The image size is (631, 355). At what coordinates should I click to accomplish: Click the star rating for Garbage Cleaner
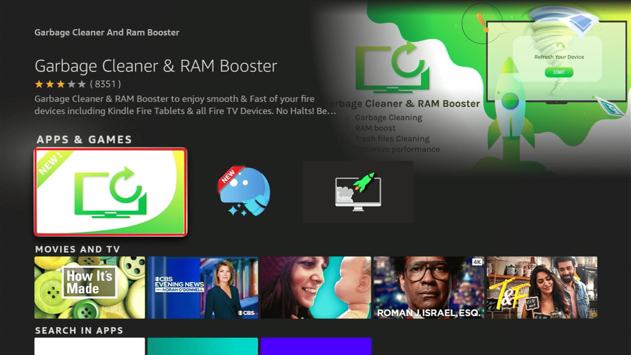coord(60,84)
